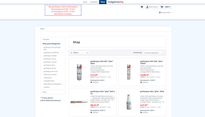The height and width of the screenshot is (117, 205).
Task: Open title perfectpur skin GEL "plus" 100ml
Action: tap(151, 62)
